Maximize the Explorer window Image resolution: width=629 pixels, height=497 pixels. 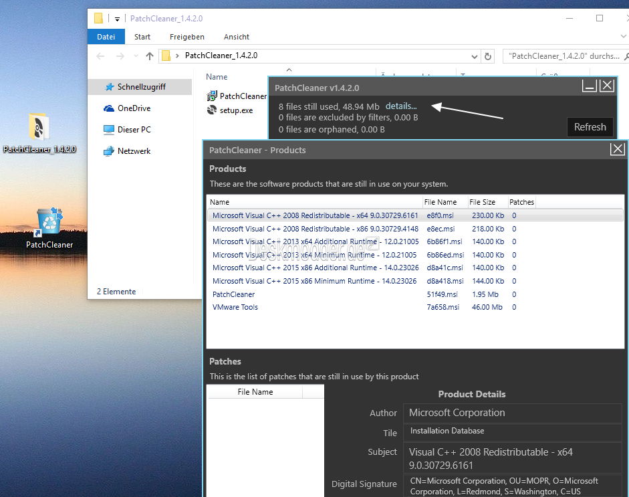click(600, 19)
